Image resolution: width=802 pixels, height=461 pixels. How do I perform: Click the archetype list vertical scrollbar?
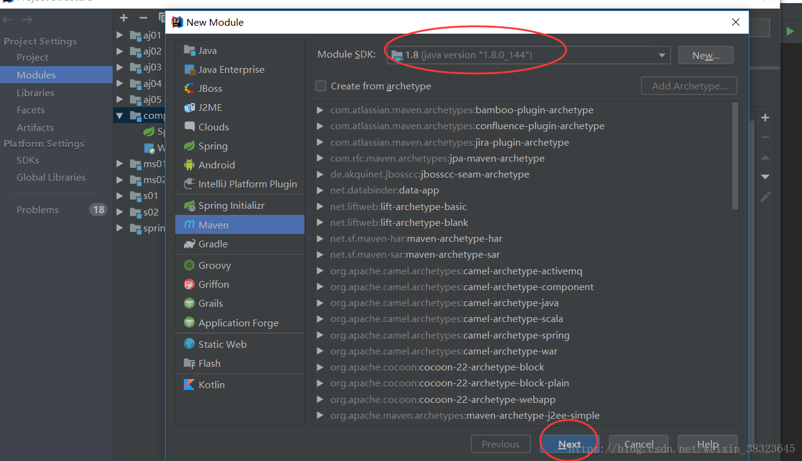(736, 157)
